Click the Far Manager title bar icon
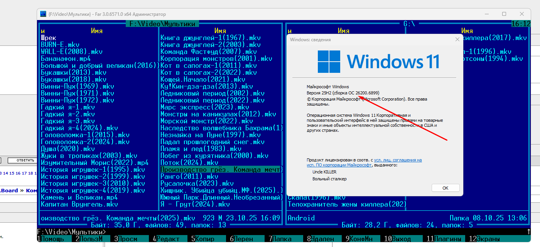 (x=43, y=14)
